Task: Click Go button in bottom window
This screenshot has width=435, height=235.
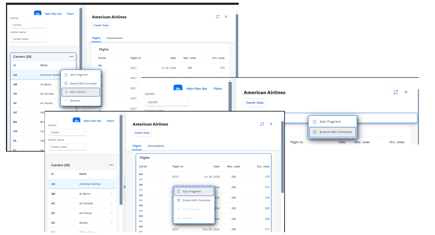Action: (x=76, y=120)
